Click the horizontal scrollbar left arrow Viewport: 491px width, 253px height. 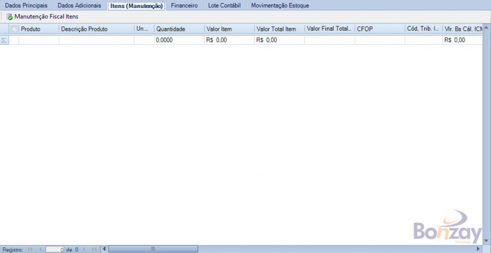pyautogui.click(x=104, y=249)
